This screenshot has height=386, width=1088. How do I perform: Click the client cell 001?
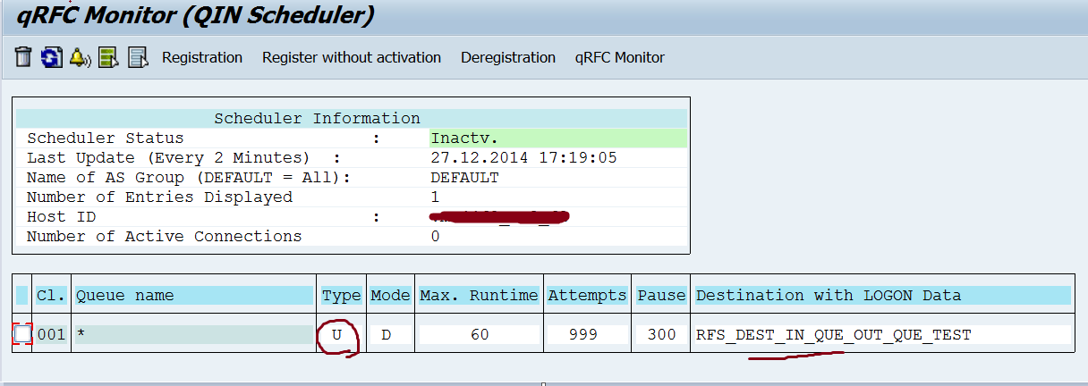51,335
